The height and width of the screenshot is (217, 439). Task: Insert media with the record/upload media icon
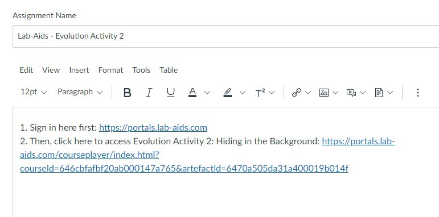(351, 93)
